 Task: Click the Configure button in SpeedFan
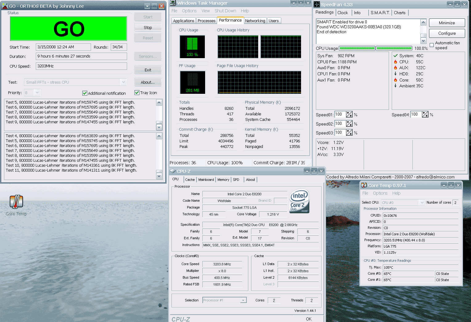[x=447, y=33]
